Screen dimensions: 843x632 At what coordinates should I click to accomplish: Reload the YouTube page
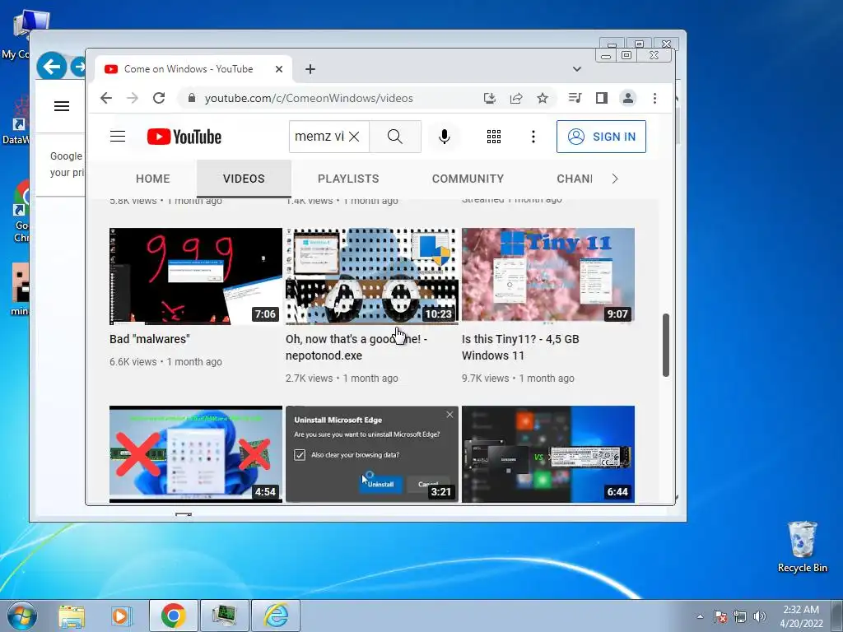pos(159,98)
